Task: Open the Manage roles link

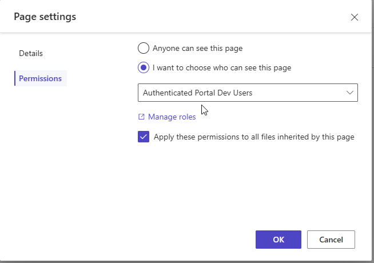Action: coord(172,117)
